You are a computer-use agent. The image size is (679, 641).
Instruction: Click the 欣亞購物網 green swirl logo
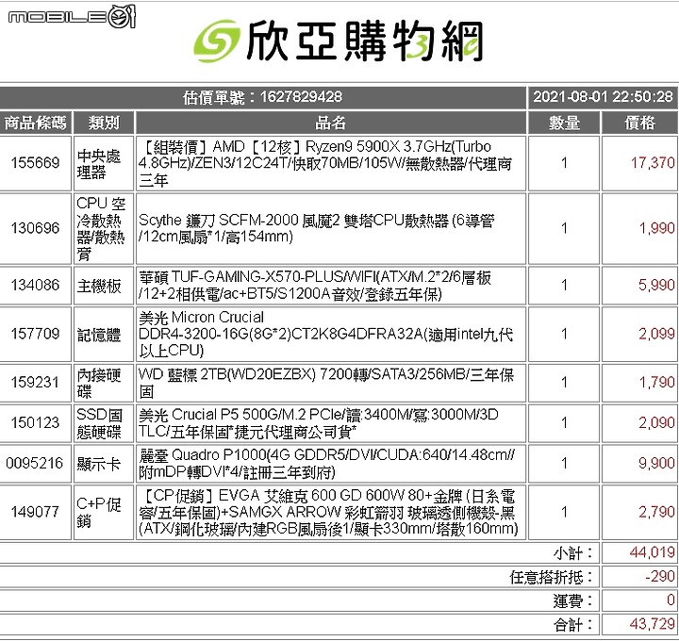217,41
